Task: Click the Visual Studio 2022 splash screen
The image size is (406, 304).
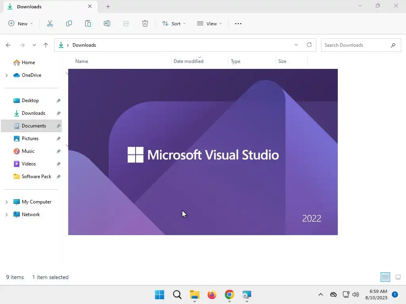Action: click(x=203, y=152)
